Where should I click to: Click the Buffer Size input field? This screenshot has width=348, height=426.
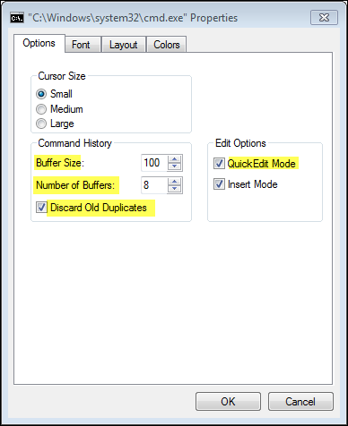pyautogui.click(x=154, y=163)
